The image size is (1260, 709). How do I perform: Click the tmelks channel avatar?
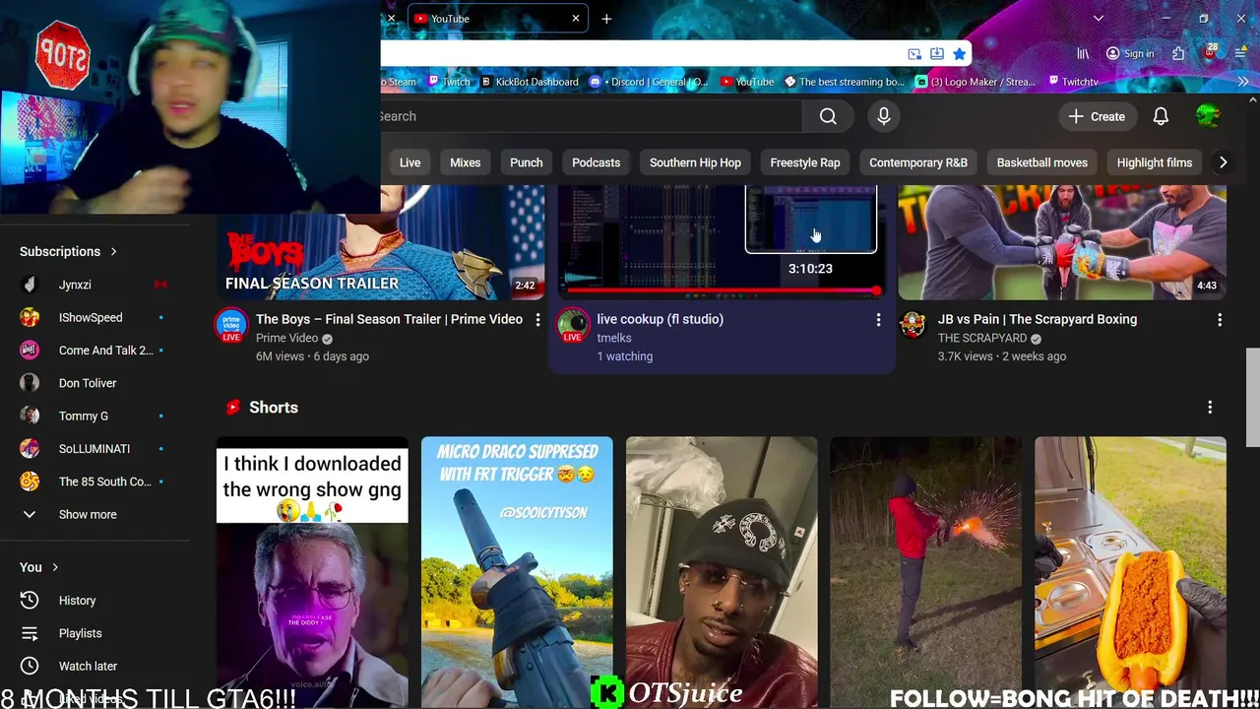click(572, 325)
